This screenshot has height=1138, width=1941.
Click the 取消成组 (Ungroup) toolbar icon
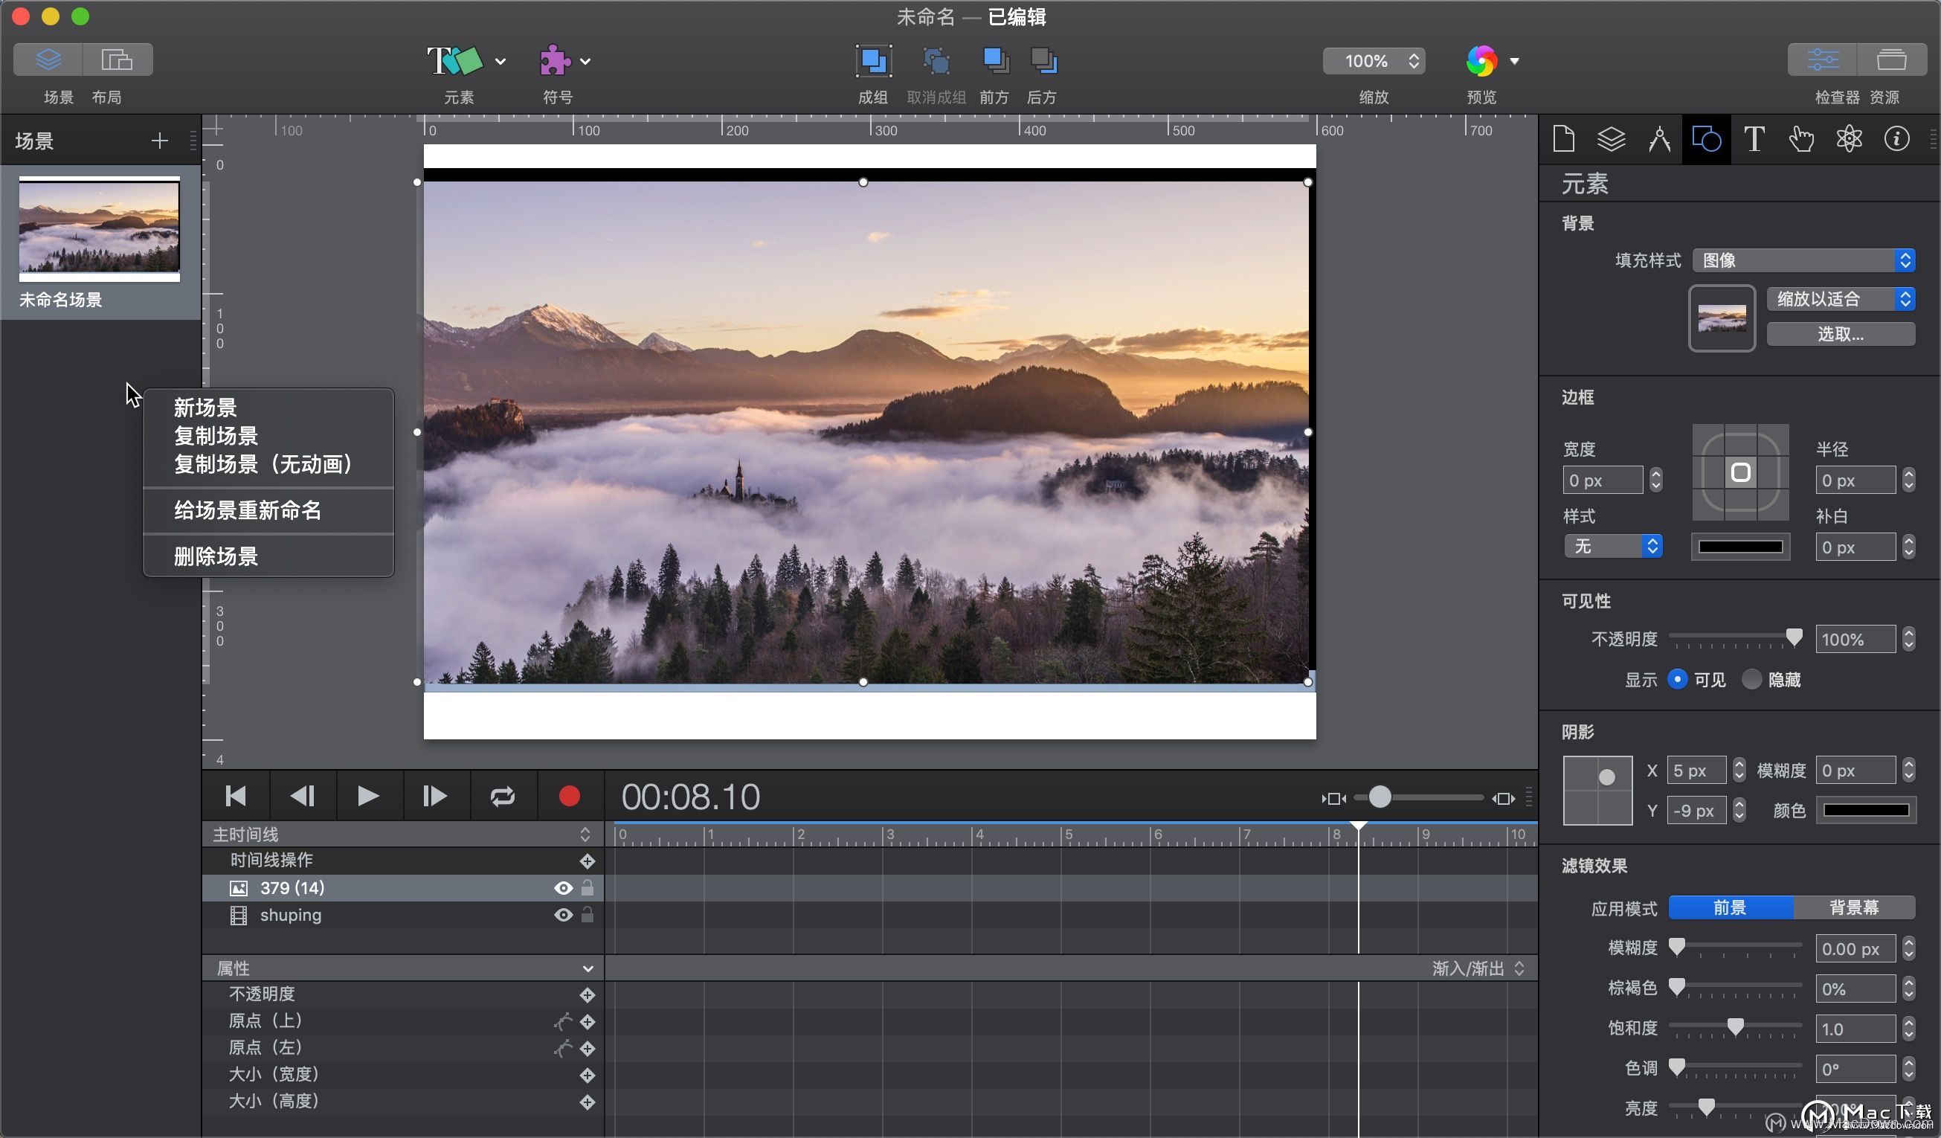(936, 61)
